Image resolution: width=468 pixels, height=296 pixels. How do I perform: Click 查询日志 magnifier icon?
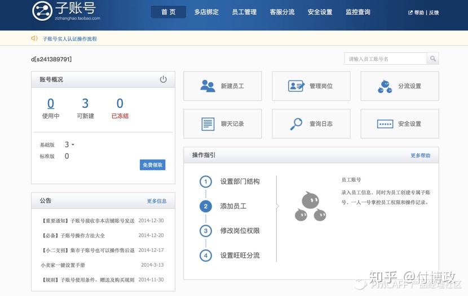coord(296,124)
